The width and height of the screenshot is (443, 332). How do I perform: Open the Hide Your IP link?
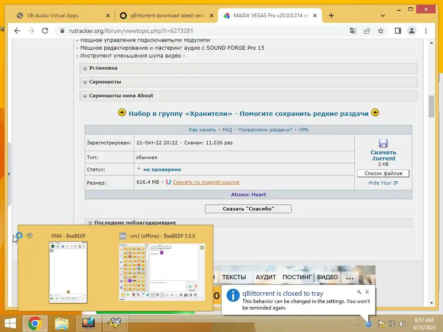click(383, 183)
